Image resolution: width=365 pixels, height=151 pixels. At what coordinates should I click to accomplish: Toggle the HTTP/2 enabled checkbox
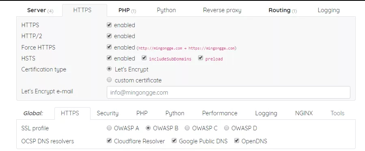pyautogui.click(x=109, y=36)
